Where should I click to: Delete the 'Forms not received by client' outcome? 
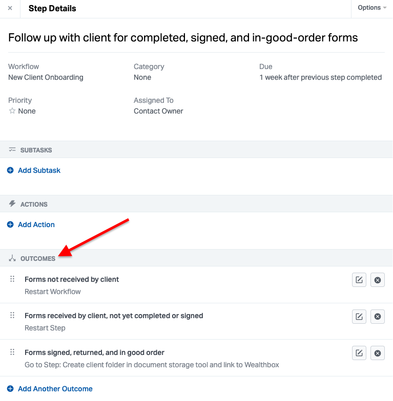(378, 280)
